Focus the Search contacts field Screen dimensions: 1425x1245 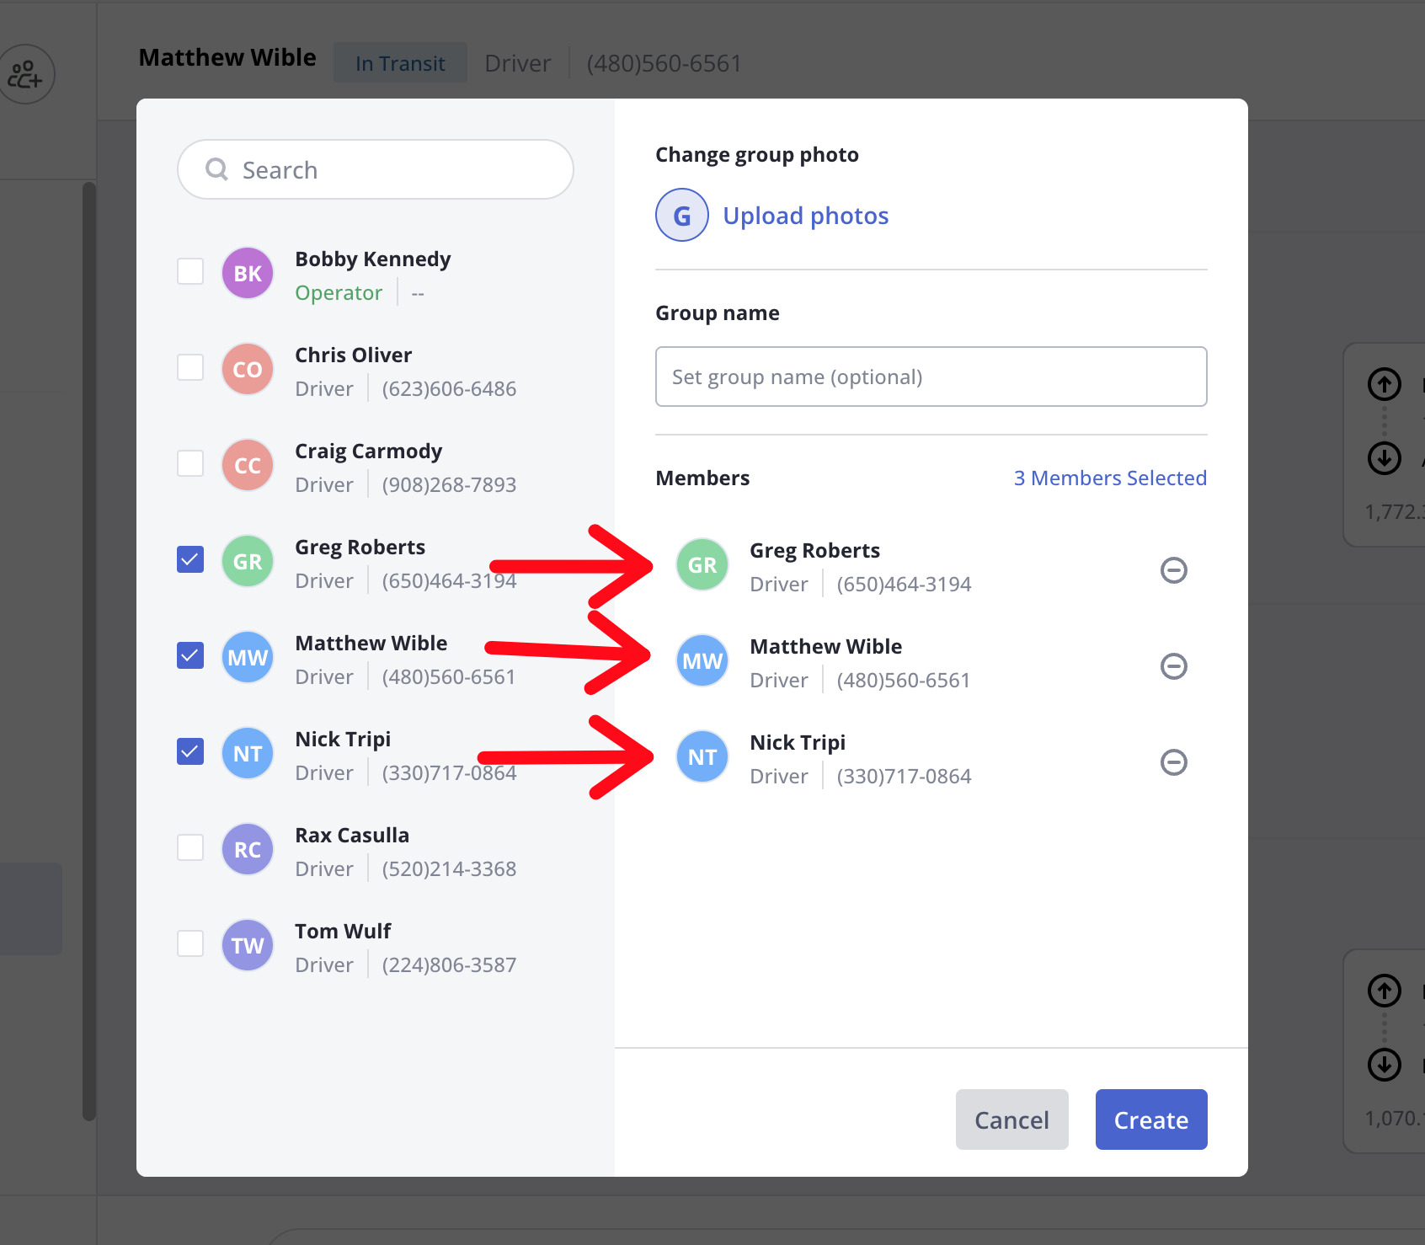pos(376,169)
